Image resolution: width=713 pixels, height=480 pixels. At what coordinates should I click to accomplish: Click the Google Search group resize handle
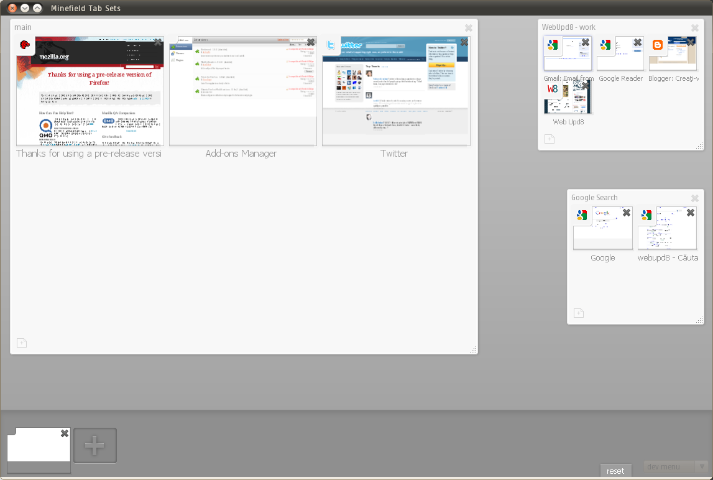click(x=700, y=320)
